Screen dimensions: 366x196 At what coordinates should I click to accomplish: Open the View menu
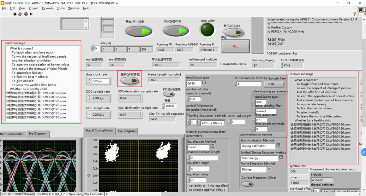[22, 8]
